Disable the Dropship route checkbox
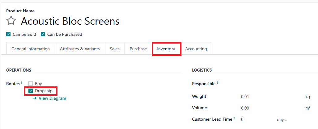318x129 pixels. click(x=31, y=91)
